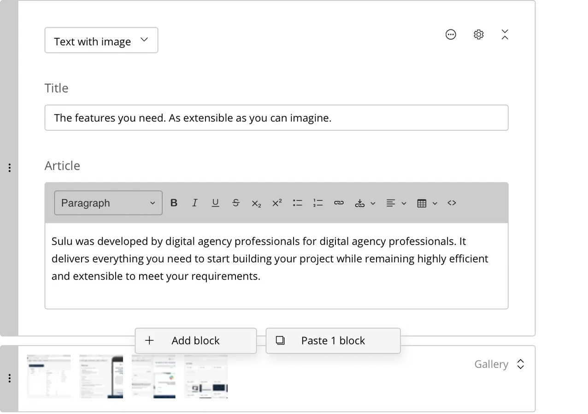This screenshot has width=588, height=414.
Task: Open the Paragraph heading style dropdown
Action: pyautogui.click(x=108, y=203)
